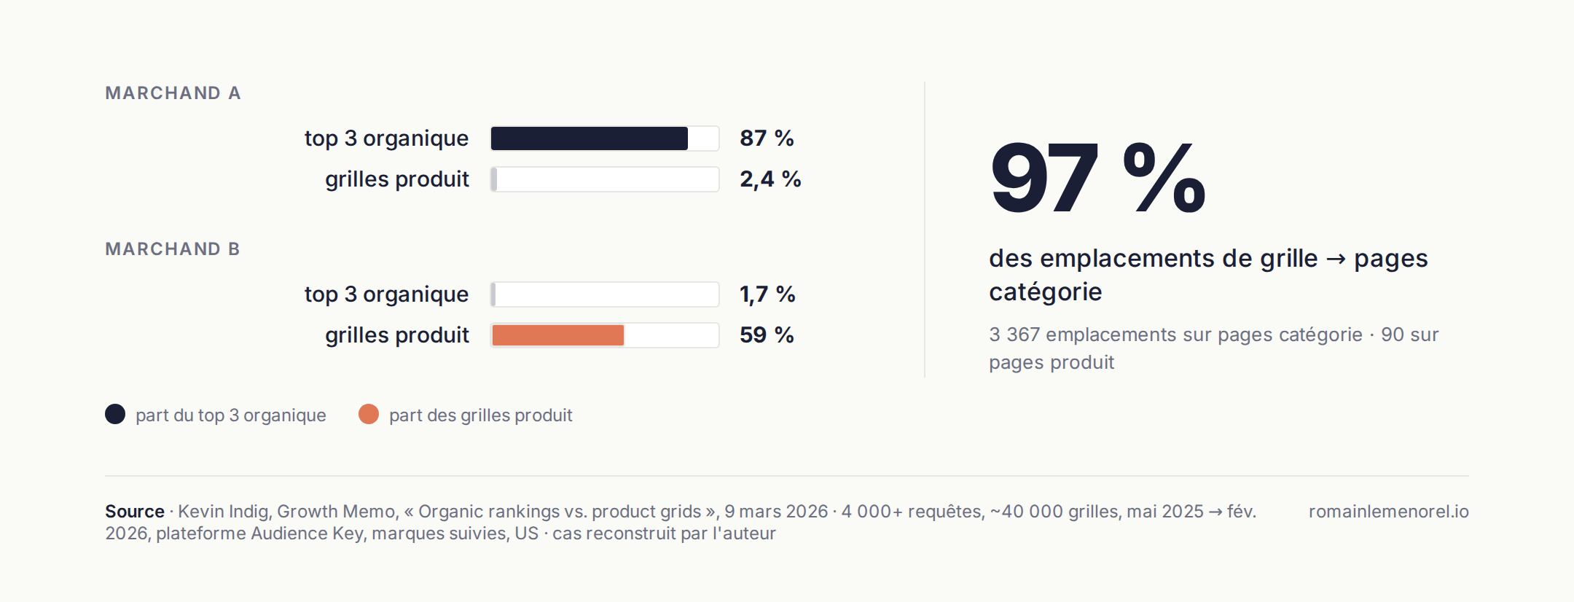The image size is (1574, 602).
Task: Click legend text part du top 3 organique
Action: point(231,415)
